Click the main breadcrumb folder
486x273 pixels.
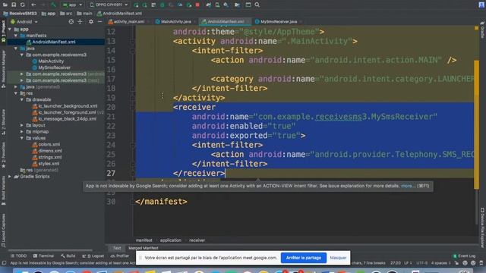pyautogui.click(x=84, y=14)
